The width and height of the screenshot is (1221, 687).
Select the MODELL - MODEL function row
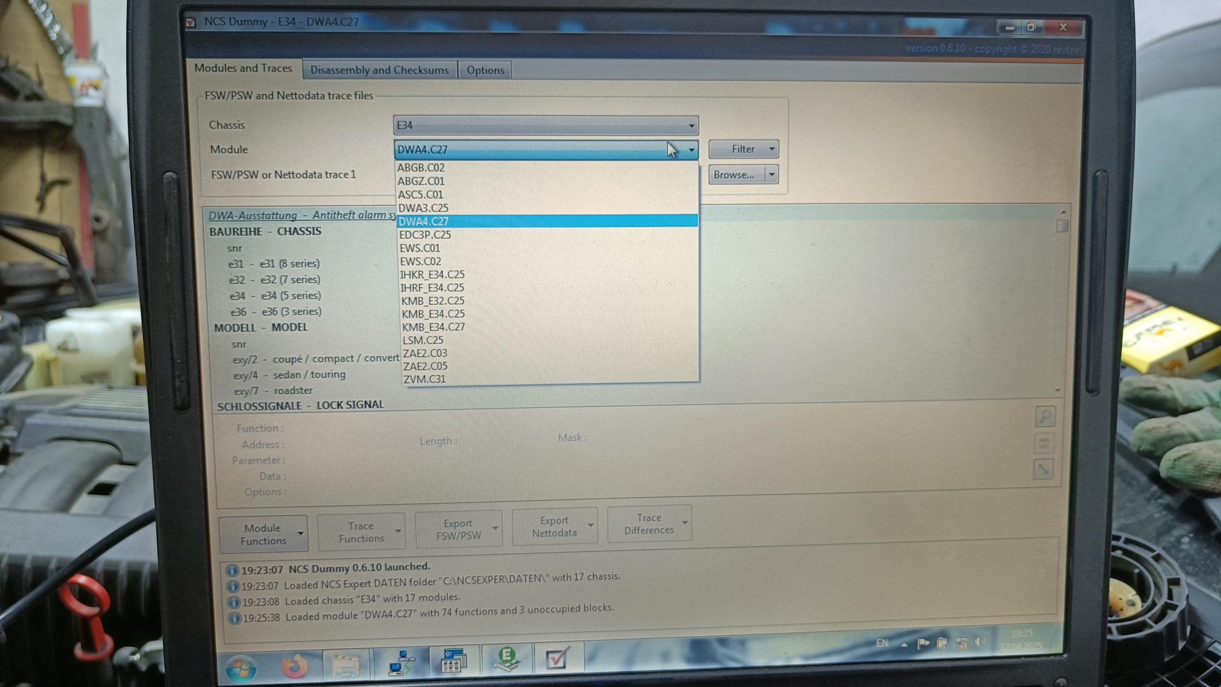261,328
